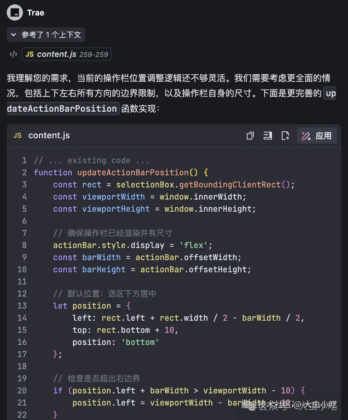This screenshot has height=420, width=348.
Task: Click the insert-code-into-file icon
Action: [x=268, y=136]
